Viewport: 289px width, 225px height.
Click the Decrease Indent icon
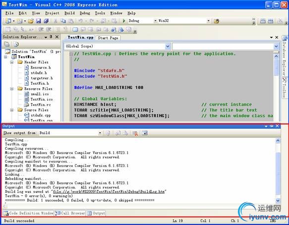(41, 29)
